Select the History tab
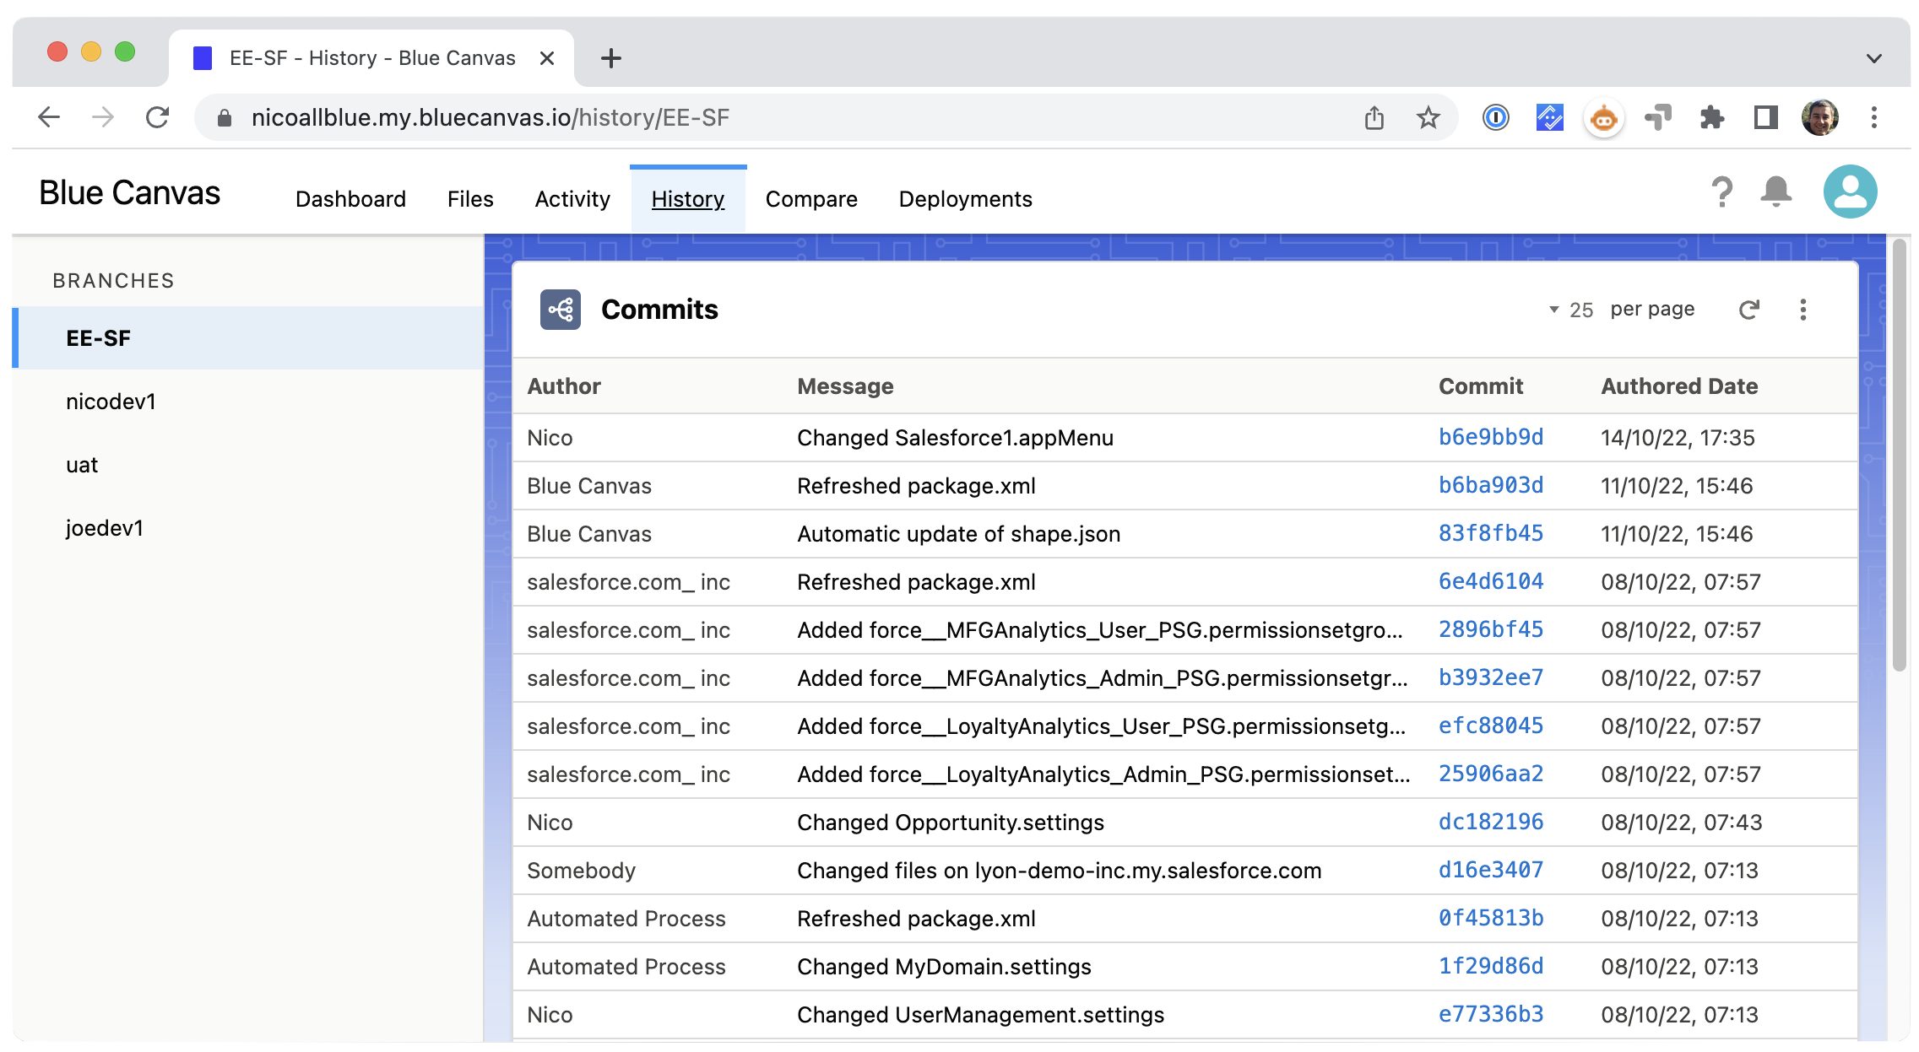This screenshot has width=1919, height=1052. click(688, 199)
